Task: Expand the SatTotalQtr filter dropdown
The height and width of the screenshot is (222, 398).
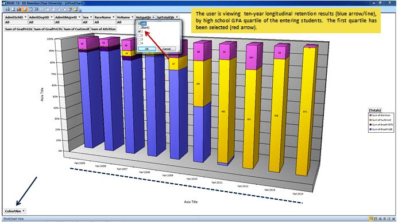Action: 177,17
